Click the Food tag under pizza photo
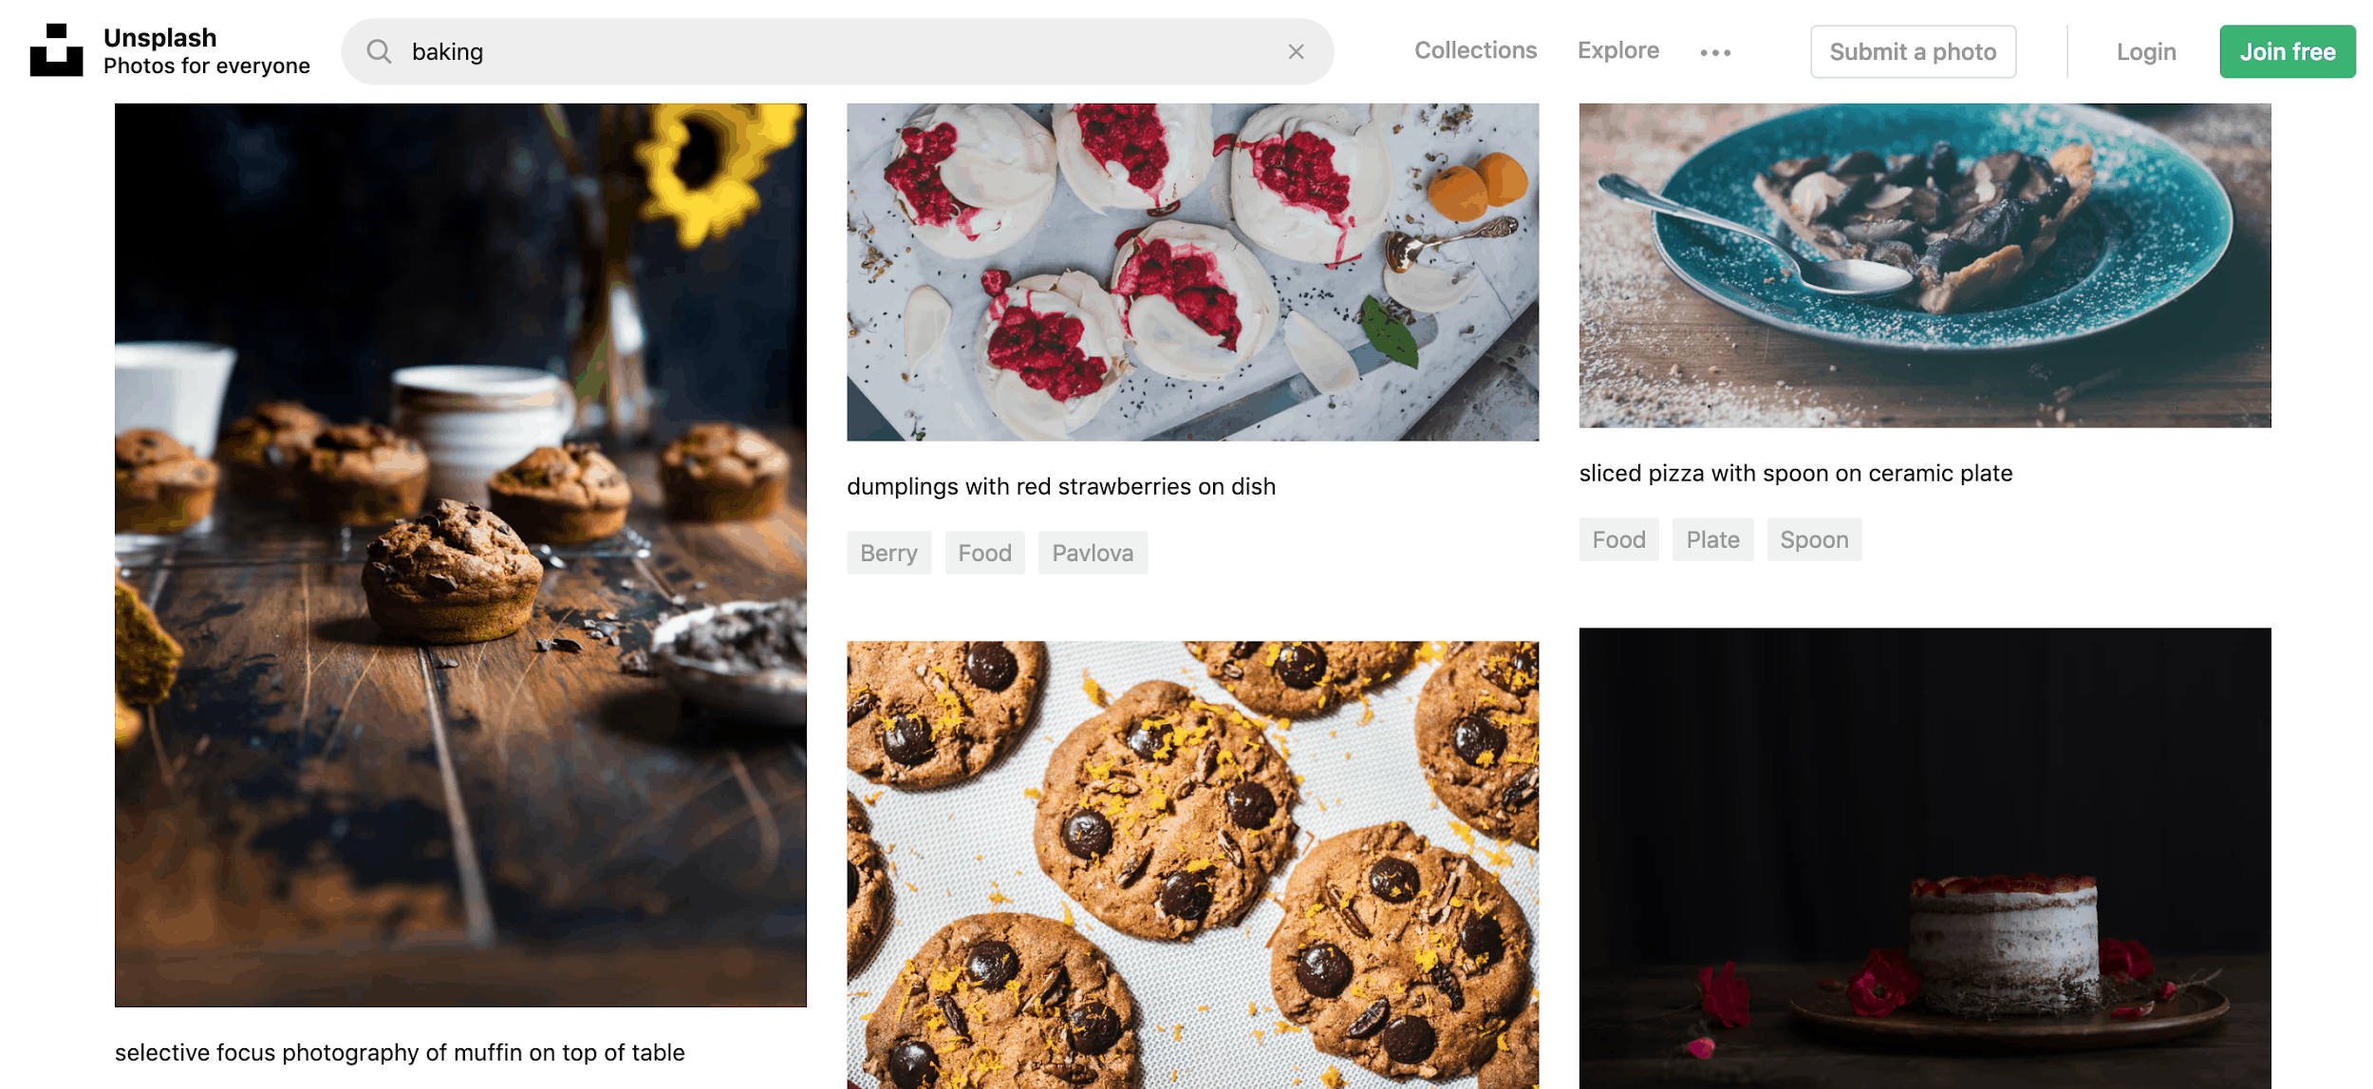Viewport: 2373px width, 1089px height. click(x=1619, y=539)
